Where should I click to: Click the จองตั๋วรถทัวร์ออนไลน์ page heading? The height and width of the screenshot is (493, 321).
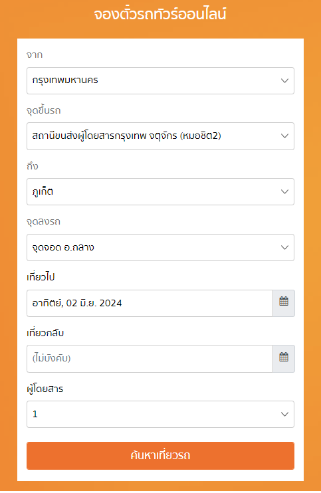(x=160, y=15)
